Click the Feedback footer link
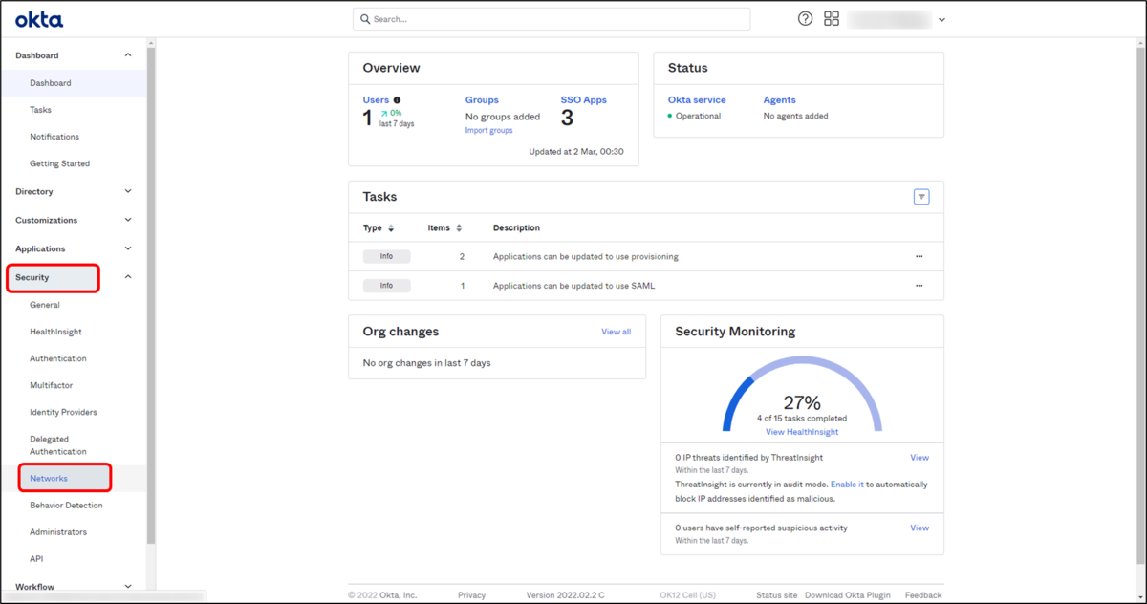Screen dimensions: 1147x604 (923, 595)
